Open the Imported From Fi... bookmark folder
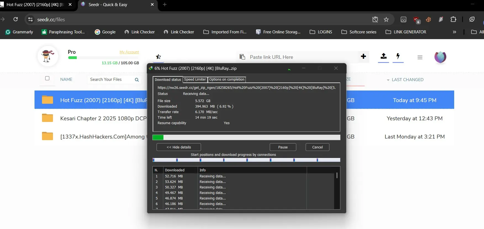484x229 pixels. pyautogui.click(x=225, y=32)
